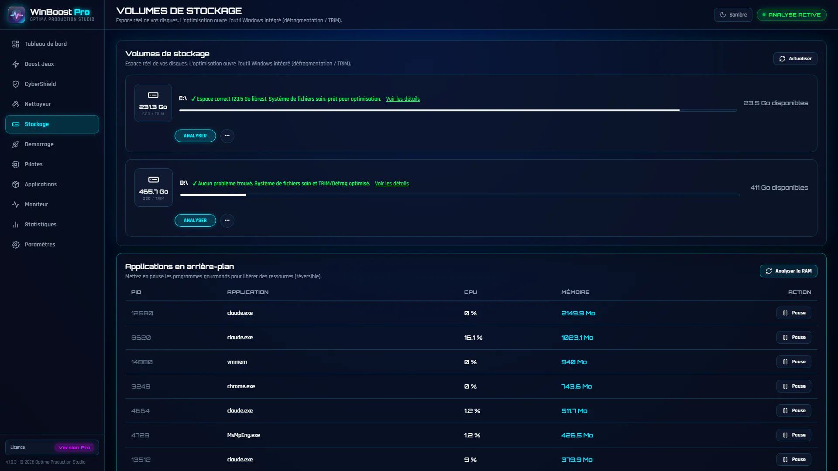This screenshot has height=471, width=838.
Task: Click the Applications box icon
Action: (x=16, y=184)
